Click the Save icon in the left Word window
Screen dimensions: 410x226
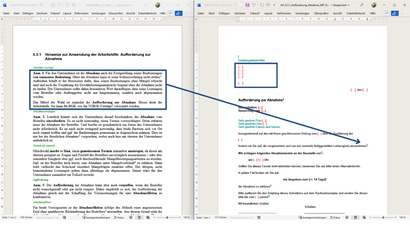(x=53, y=5)
